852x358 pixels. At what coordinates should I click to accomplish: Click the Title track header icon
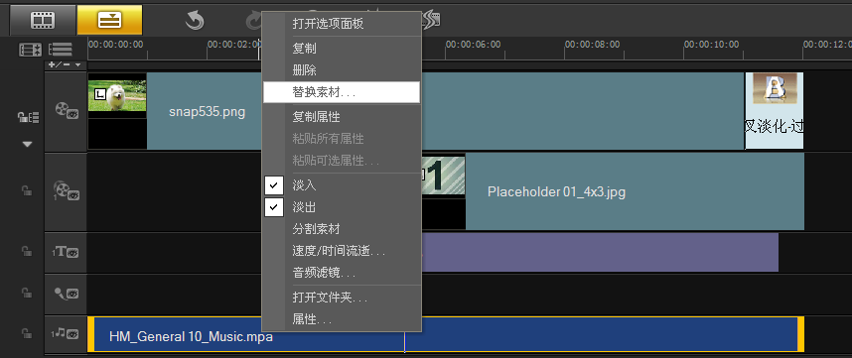point(66,252)
